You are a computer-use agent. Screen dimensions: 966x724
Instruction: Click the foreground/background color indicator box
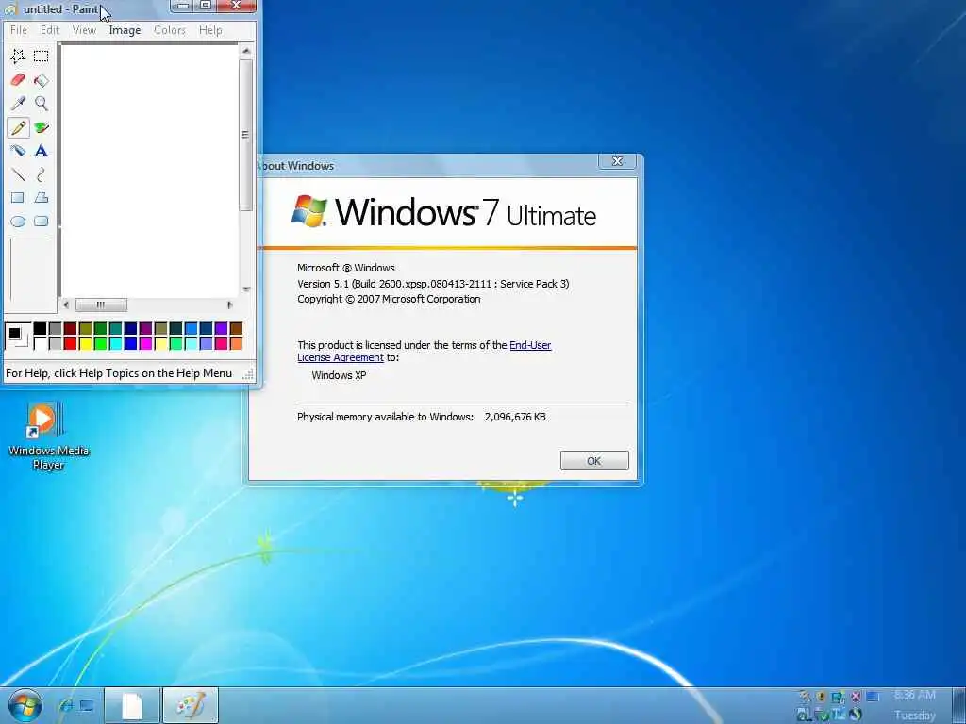17,337
